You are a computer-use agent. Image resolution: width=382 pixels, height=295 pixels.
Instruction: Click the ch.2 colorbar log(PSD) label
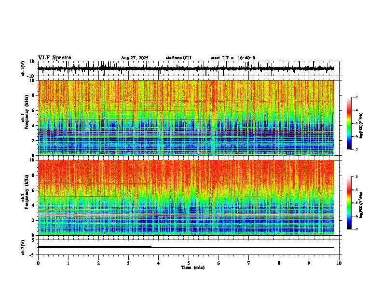pyautogui.click(x=361, y=205)
